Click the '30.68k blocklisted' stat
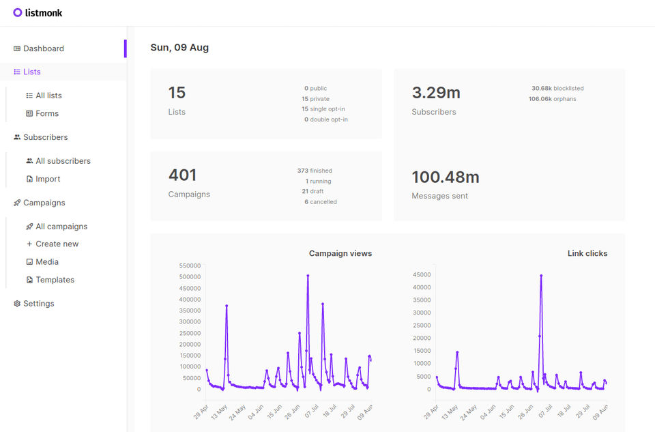 [557, 89]
